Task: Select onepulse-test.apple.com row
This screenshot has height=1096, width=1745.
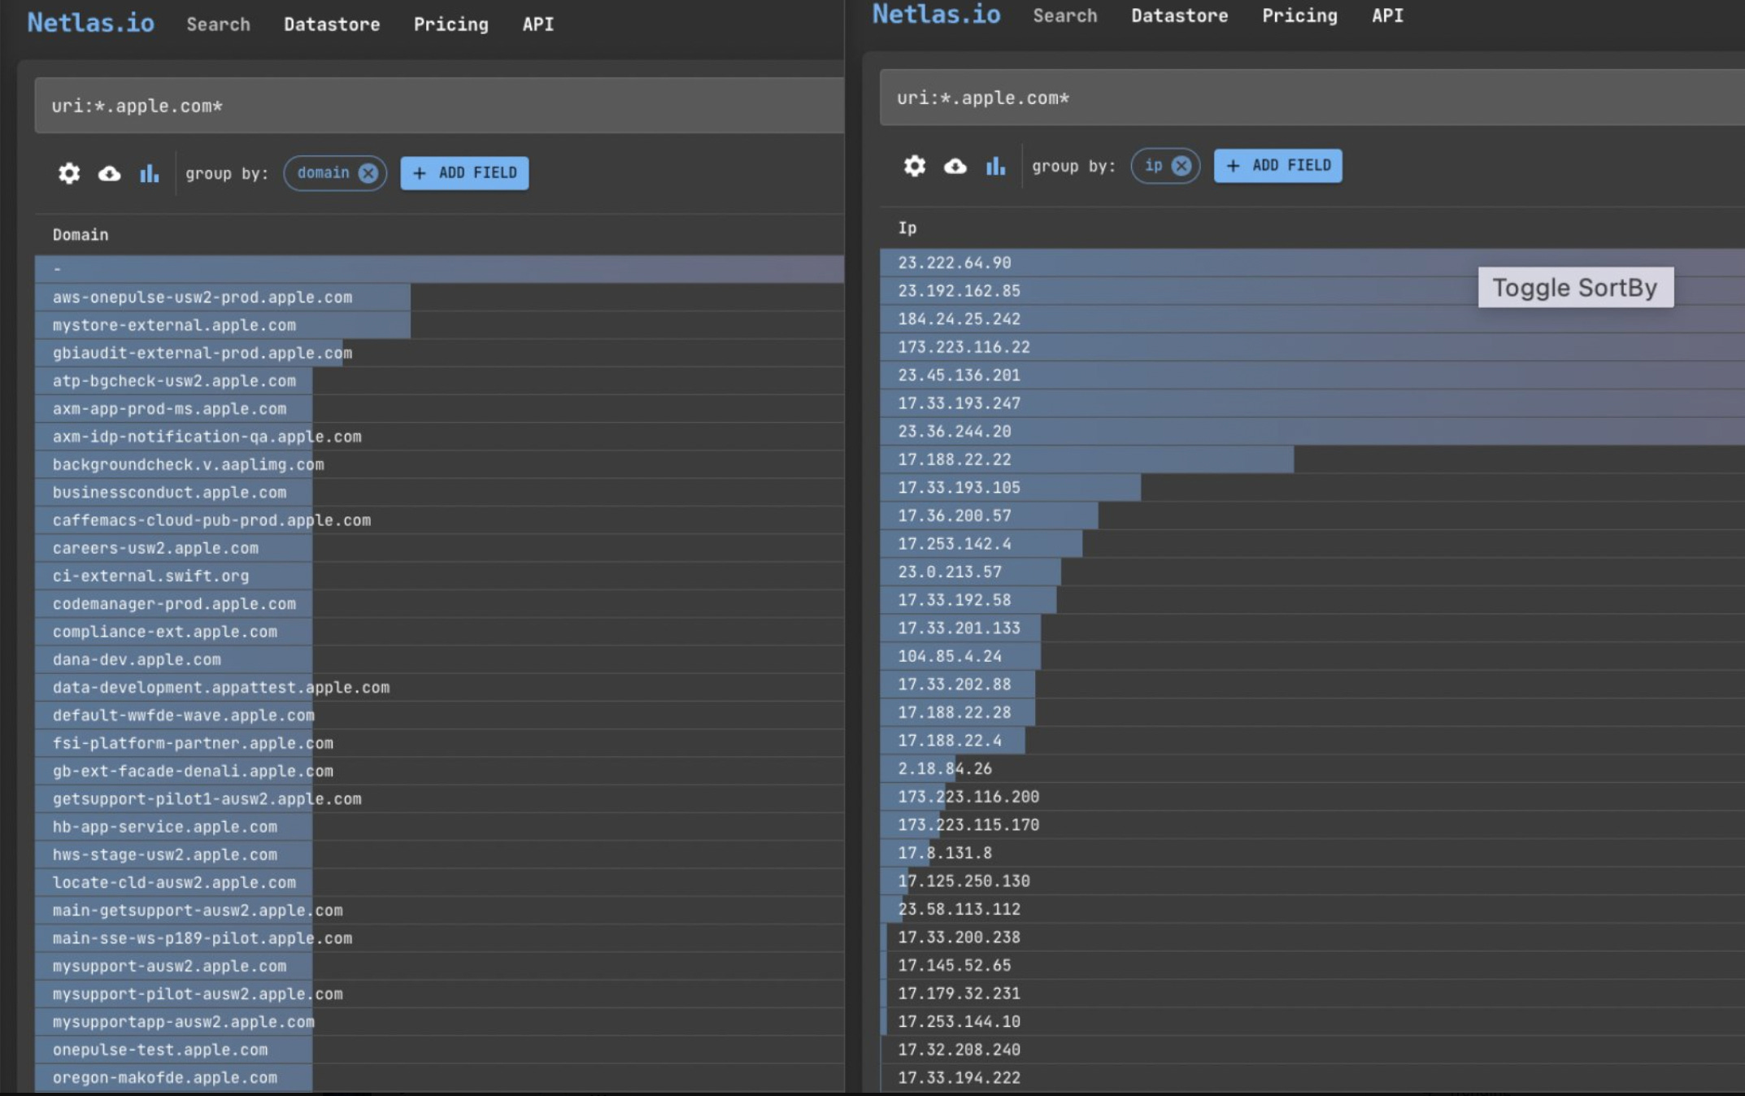Action: (x=439, y=1050)
